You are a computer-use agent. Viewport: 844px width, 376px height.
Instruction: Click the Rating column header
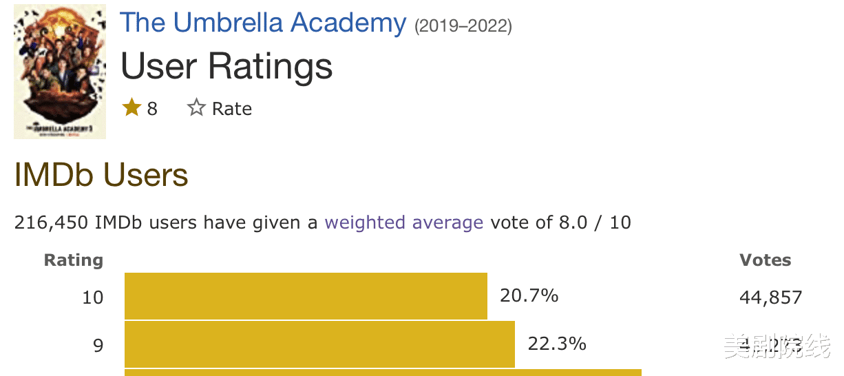(x=74, y=260)
